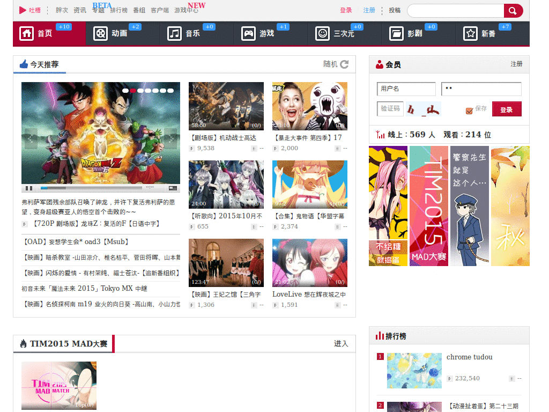Click 进入 on TIM2015 MAD大赛 section
Screen dimensions: 549x412
pos(341,344)
